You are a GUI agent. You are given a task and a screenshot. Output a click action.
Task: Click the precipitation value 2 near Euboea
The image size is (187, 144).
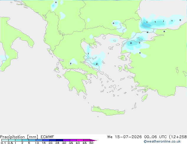coord(97,64)
